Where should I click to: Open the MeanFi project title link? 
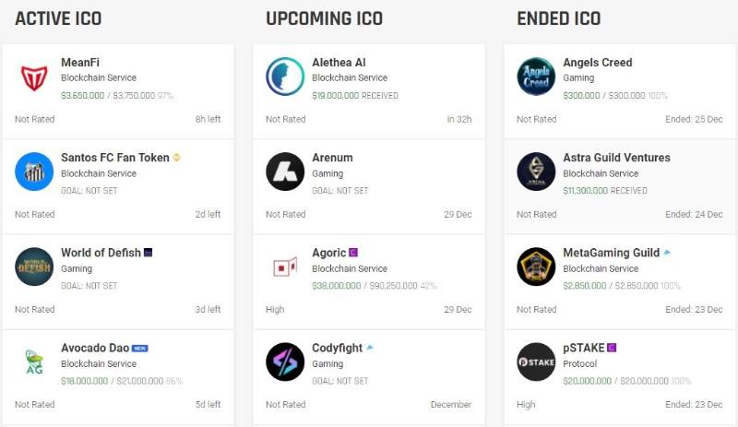[80, 63]
